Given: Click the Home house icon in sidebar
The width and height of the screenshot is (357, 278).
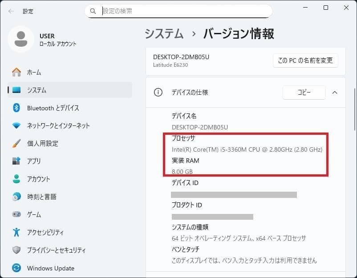Looking at the screenshot, I should click(16, 72).
